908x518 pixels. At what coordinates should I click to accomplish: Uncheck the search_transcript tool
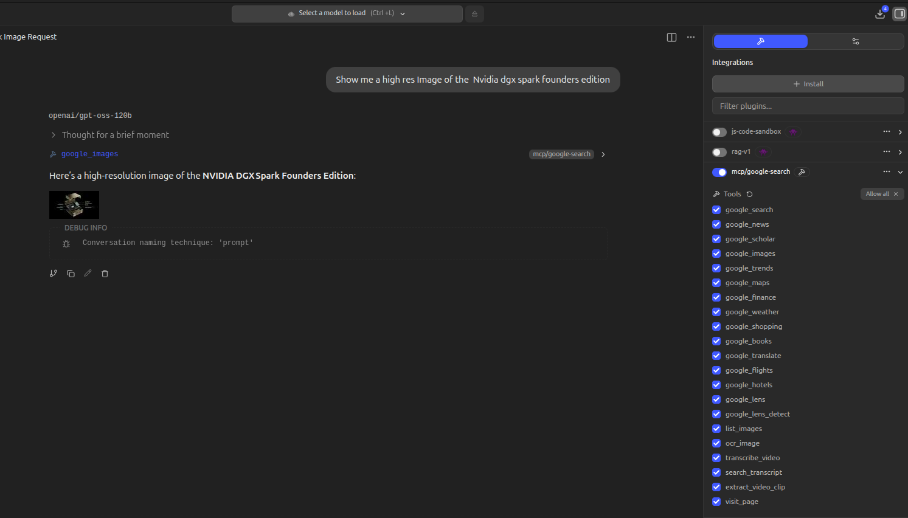[716, 472]
